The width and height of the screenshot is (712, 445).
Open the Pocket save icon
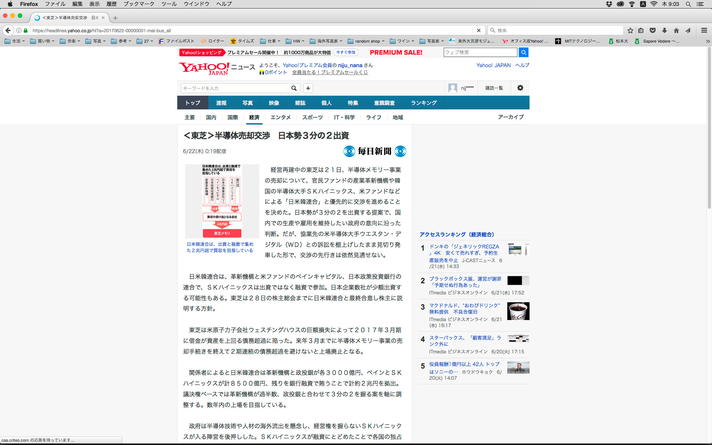653,30
